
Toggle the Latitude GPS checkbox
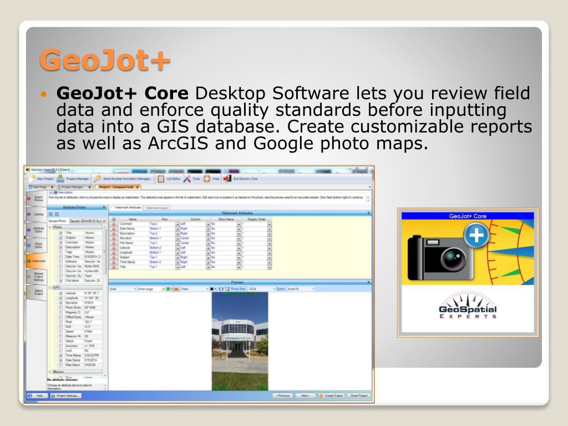61,293
